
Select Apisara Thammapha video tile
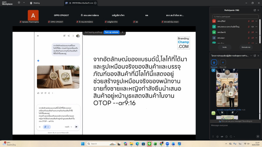[x=33, y=16]
